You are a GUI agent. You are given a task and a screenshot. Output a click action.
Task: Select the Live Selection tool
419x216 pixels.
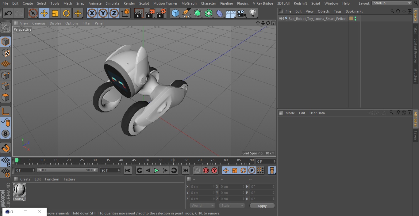tap(33, 13)
